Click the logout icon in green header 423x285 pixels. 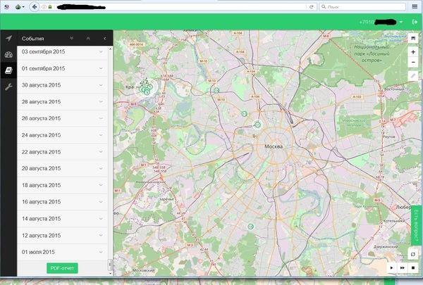(415, 22)
